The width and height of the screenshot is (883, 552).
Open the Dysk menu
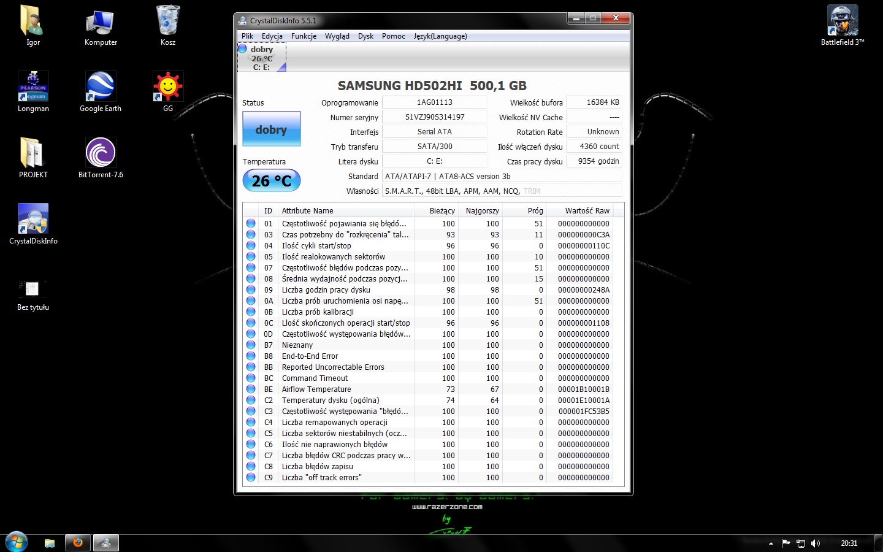(x=365, y=36)
